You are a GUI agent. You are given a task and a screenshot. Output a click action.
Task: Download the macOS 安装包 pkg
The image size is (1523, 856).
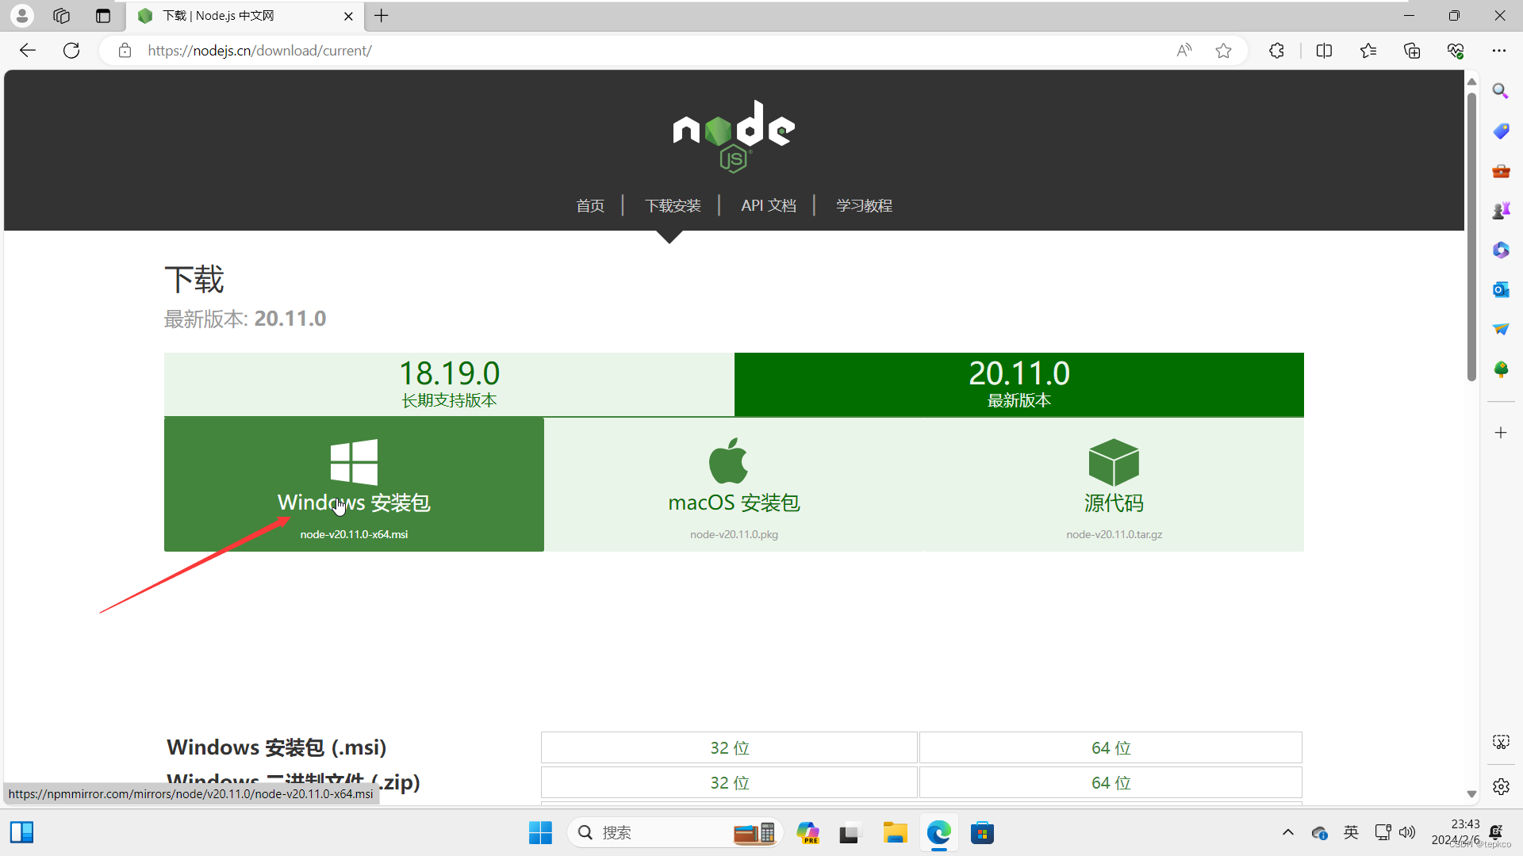click(x=734, y=484)
